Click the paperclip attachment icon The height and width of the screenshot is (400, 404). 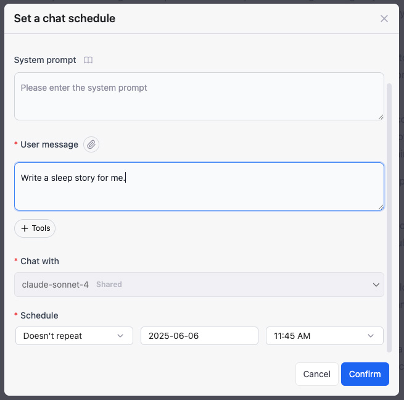[91, 144]
